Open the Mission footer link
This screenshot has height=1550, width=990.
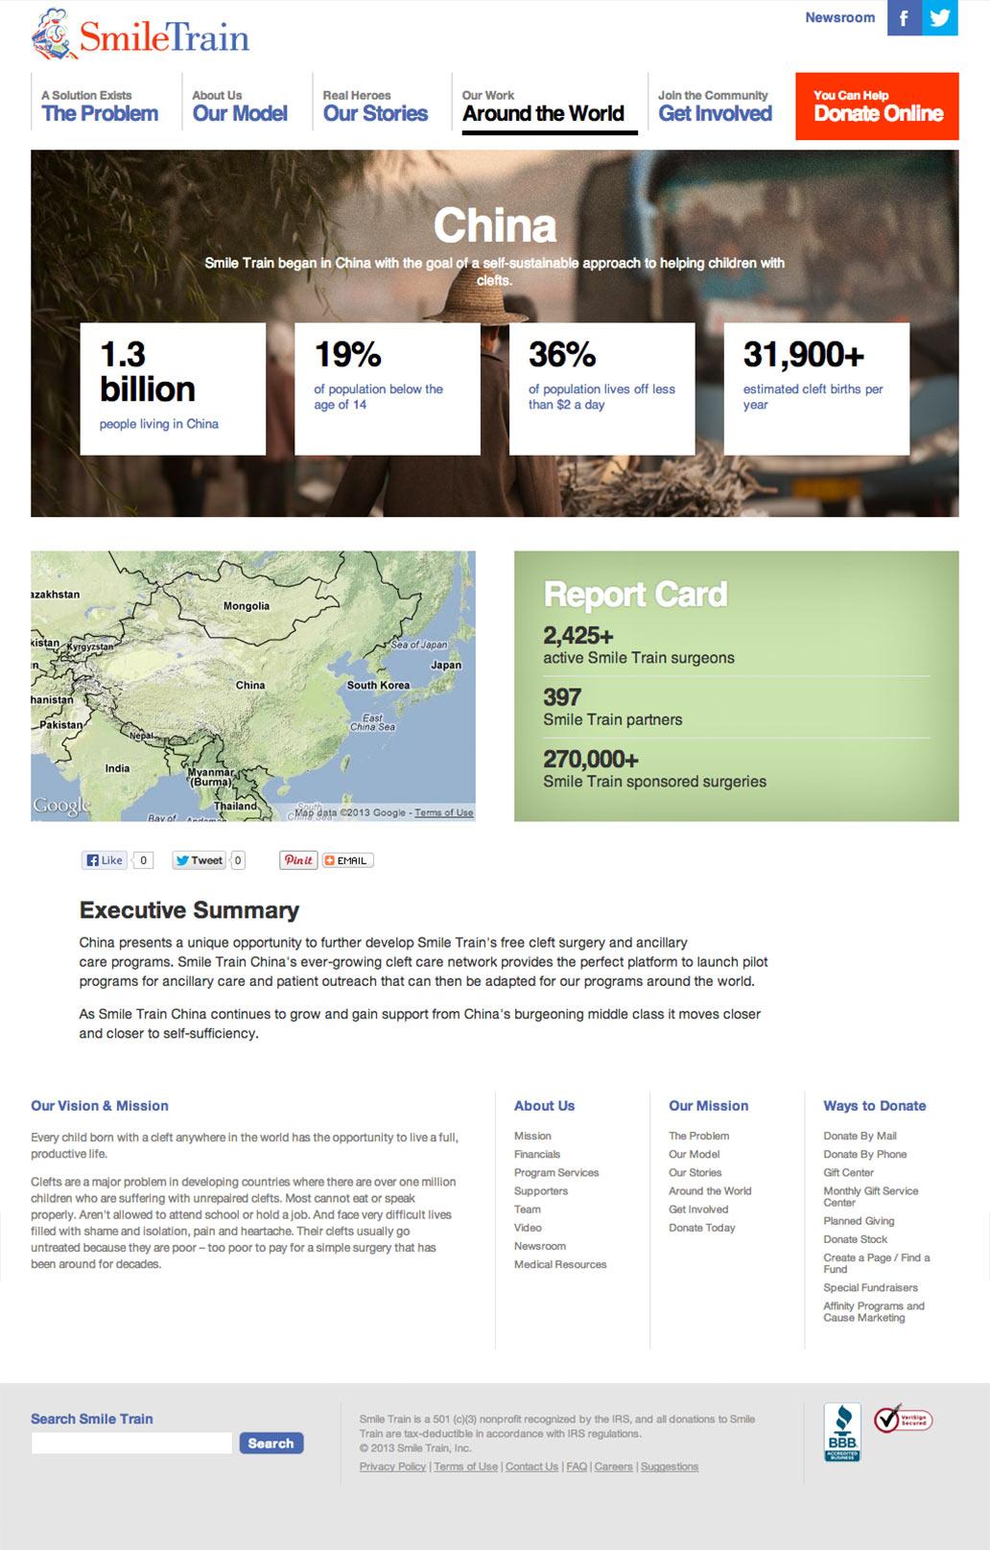coord(532,1136)
